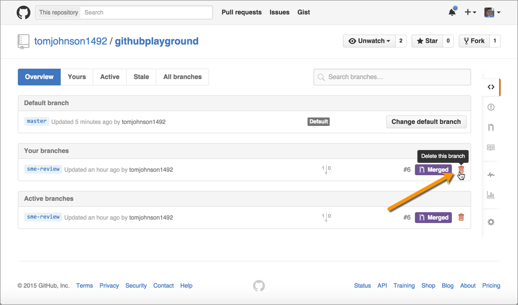Select the All branches tab
The width and height of the screenshot is (518, 305).
[182, 77]
